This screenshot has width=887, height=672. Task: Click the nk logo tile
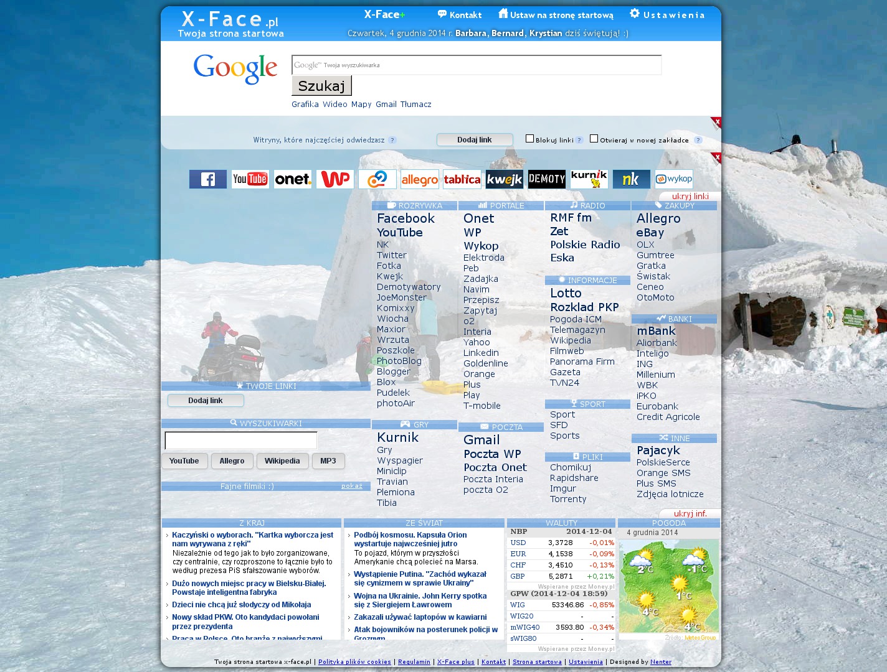[632, 179]
